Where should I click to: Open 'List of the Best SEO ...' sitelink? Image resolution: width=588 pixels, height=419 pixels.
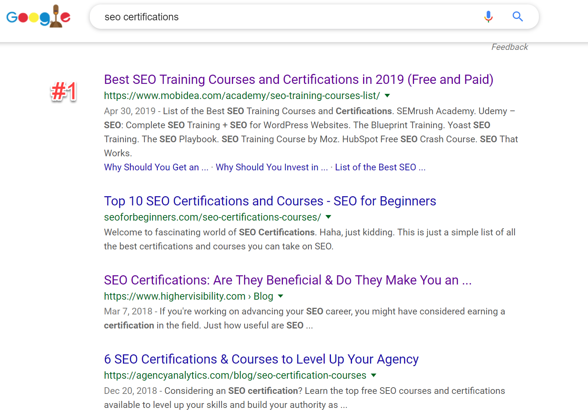380,167
